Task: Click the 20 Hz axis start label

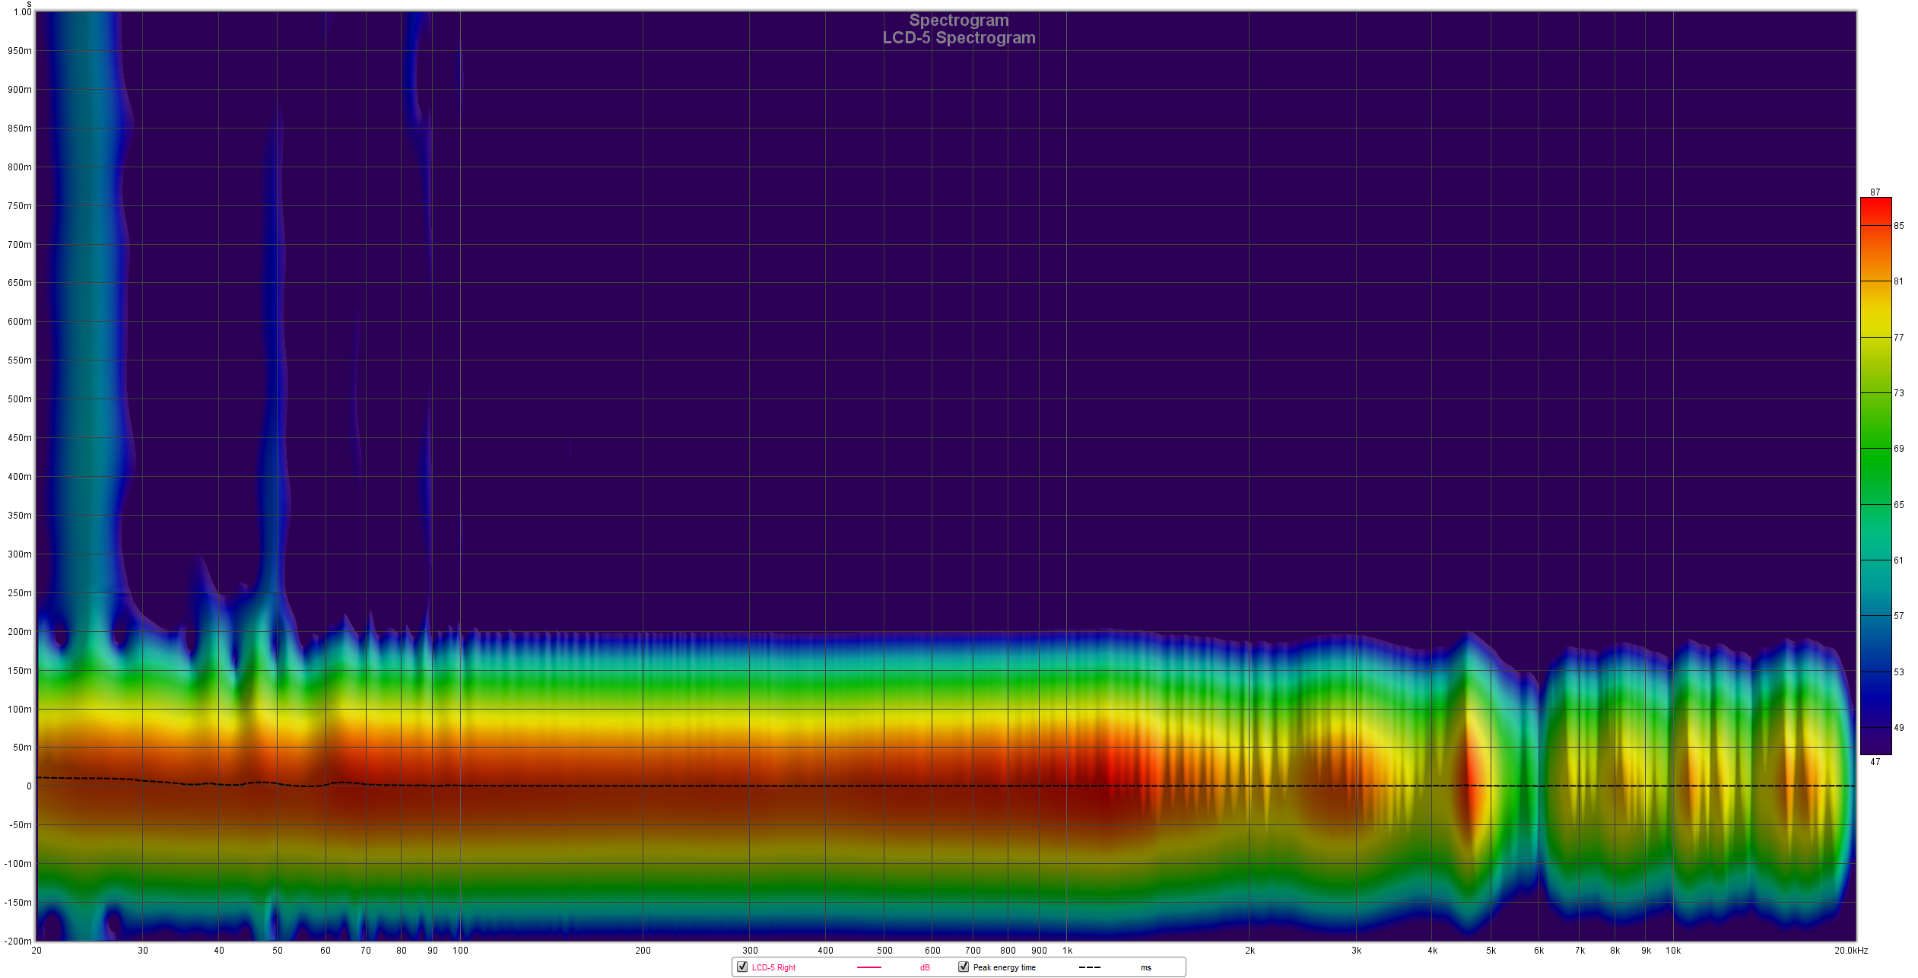Action: [x=37, y=951]
